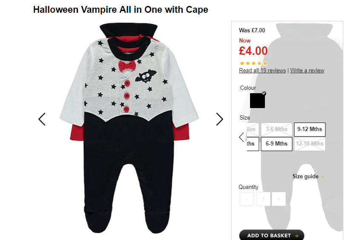Click the left chevron beside the sizes
The image size is (345, 240).
point(241,137)
